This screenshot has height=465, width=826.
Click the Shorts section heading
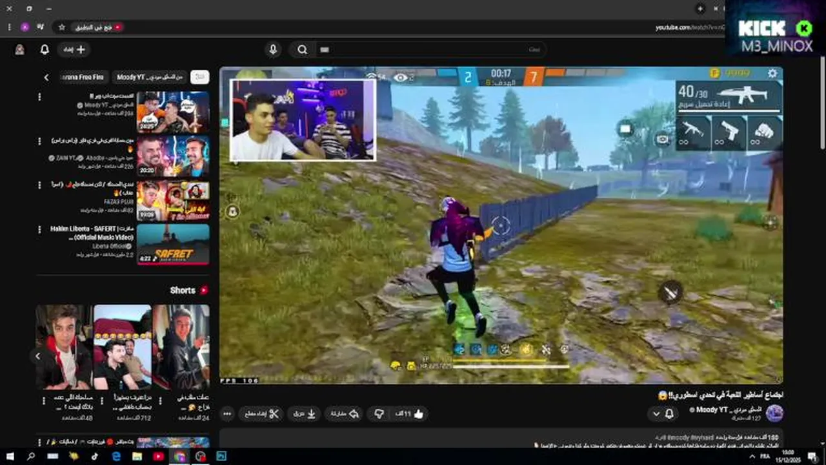(183, 291)
